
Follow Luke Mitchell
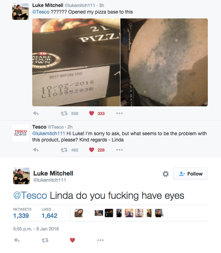pyautogui.click(x=190, y=174)
